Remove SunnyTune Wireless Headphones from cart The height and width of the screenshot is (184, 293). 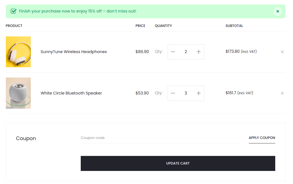282,52
